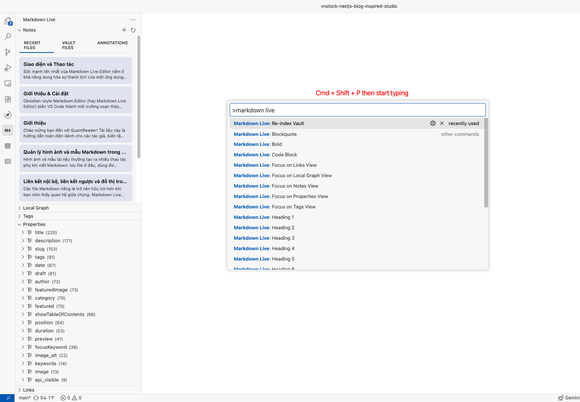580x402 pixels.
Task: Open the book reader icon in activity bar
Action: pos(8,162)
